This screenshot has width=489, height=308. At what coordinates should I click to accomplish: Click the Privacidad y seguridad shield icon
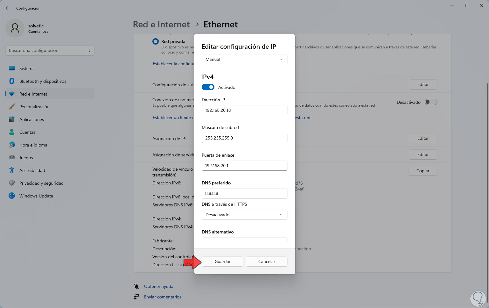(x=12, y=183)
